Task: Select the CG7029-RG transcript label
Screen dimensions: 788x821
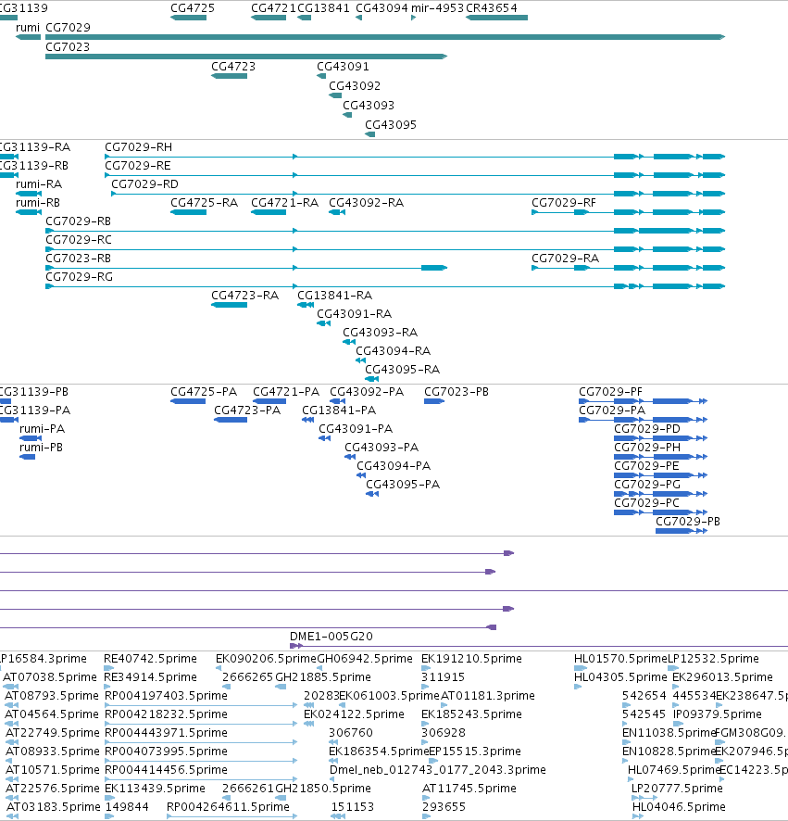Action: click(80, 276)
